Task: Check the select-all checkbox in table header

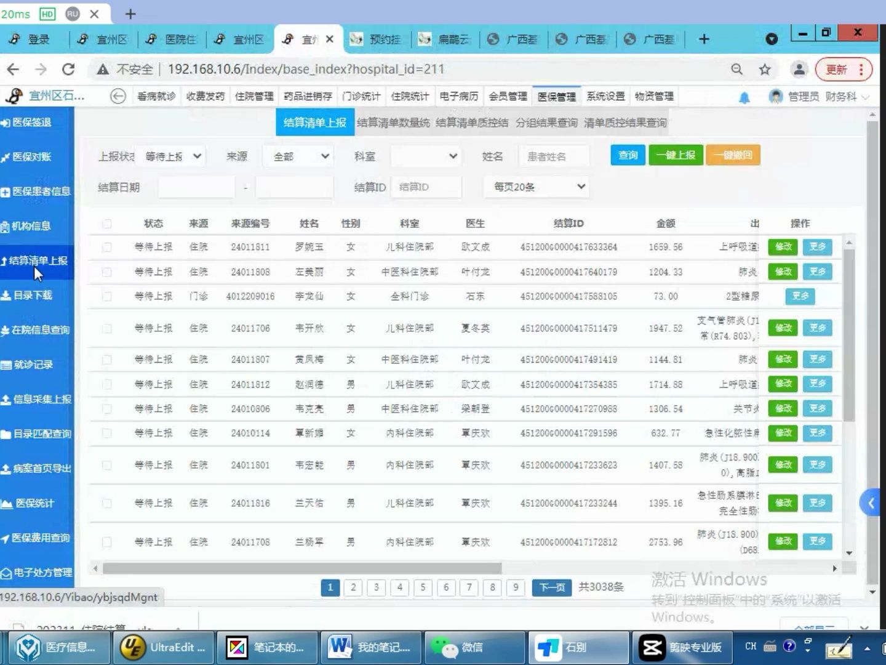Action: (x=106, y=224)
